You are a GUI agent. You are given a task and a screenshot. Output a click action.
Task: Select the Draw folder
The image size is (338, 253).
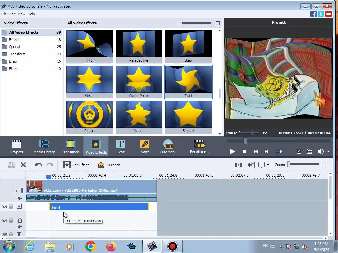point(32,61)
